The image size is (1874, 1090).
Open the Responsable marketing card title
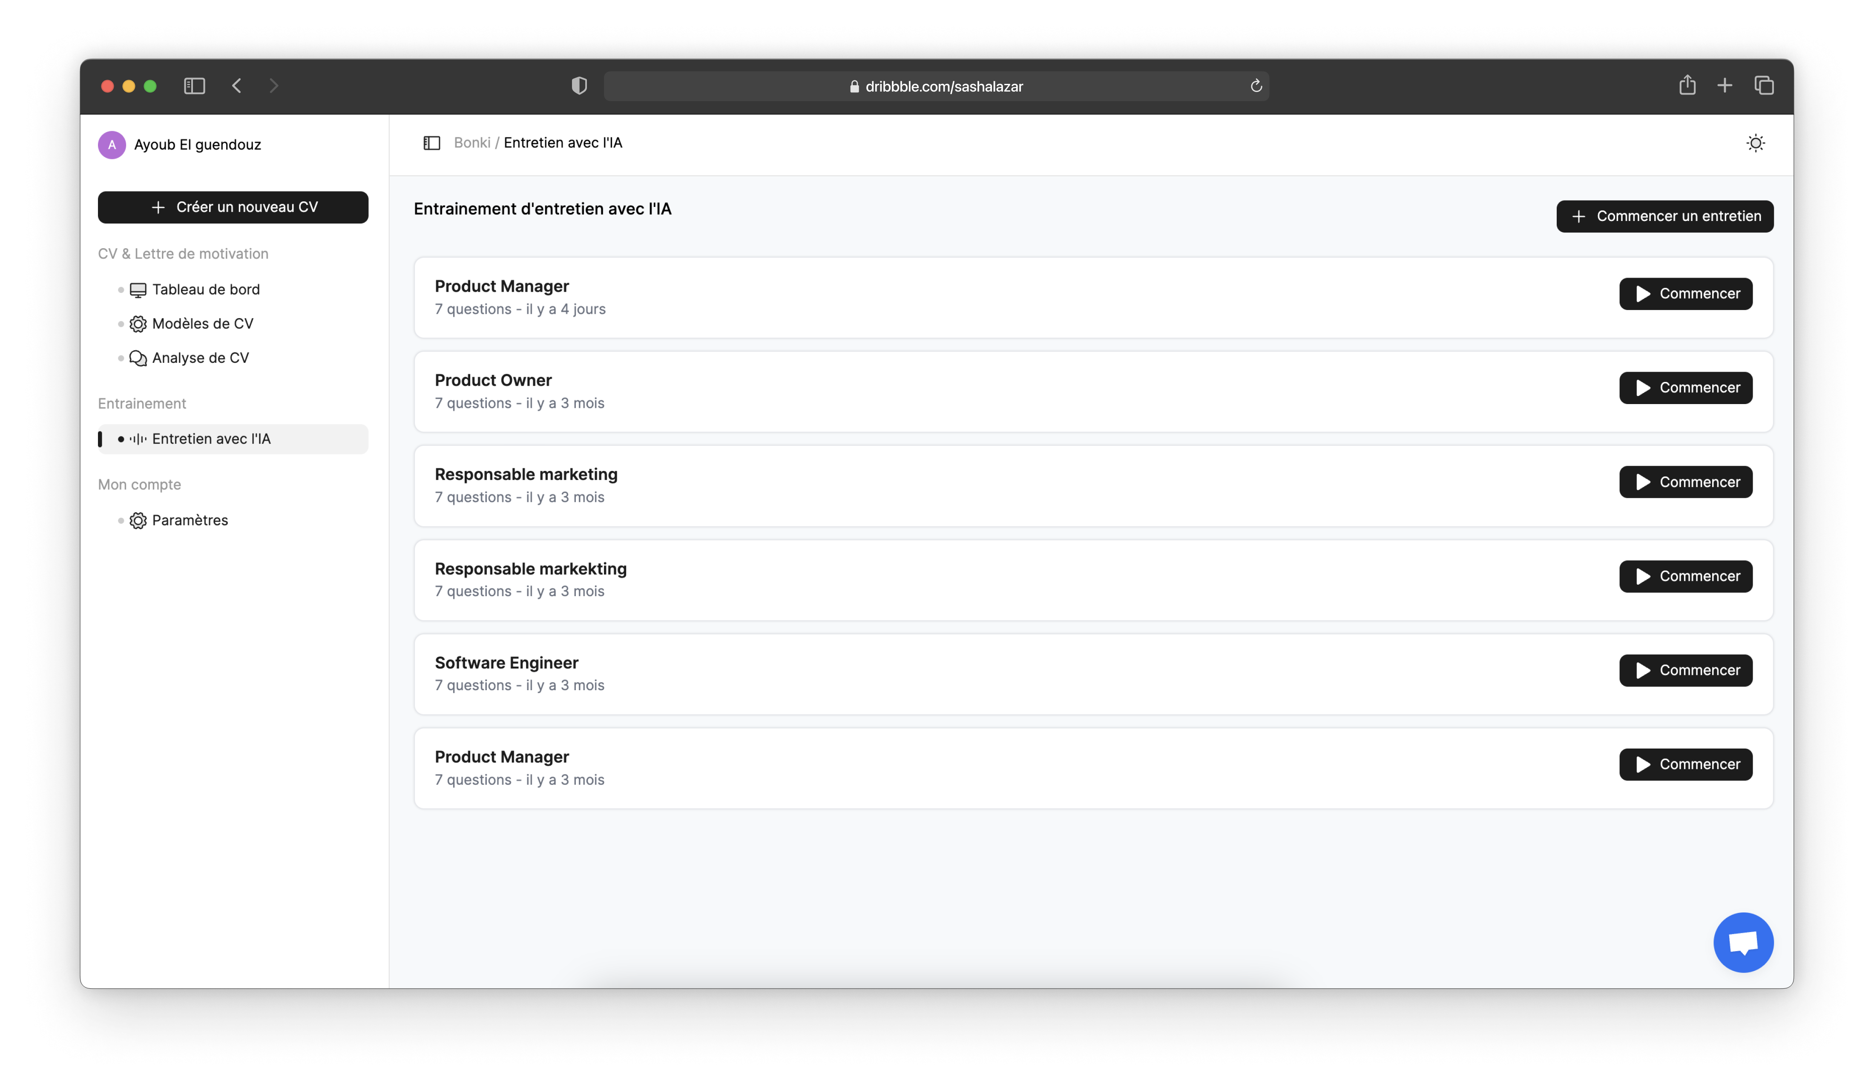pyautogui.click(x=526, y=474)
